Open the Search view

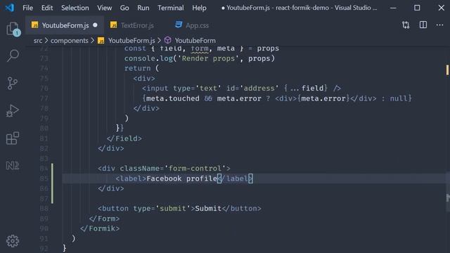click(x=13, y=56)
